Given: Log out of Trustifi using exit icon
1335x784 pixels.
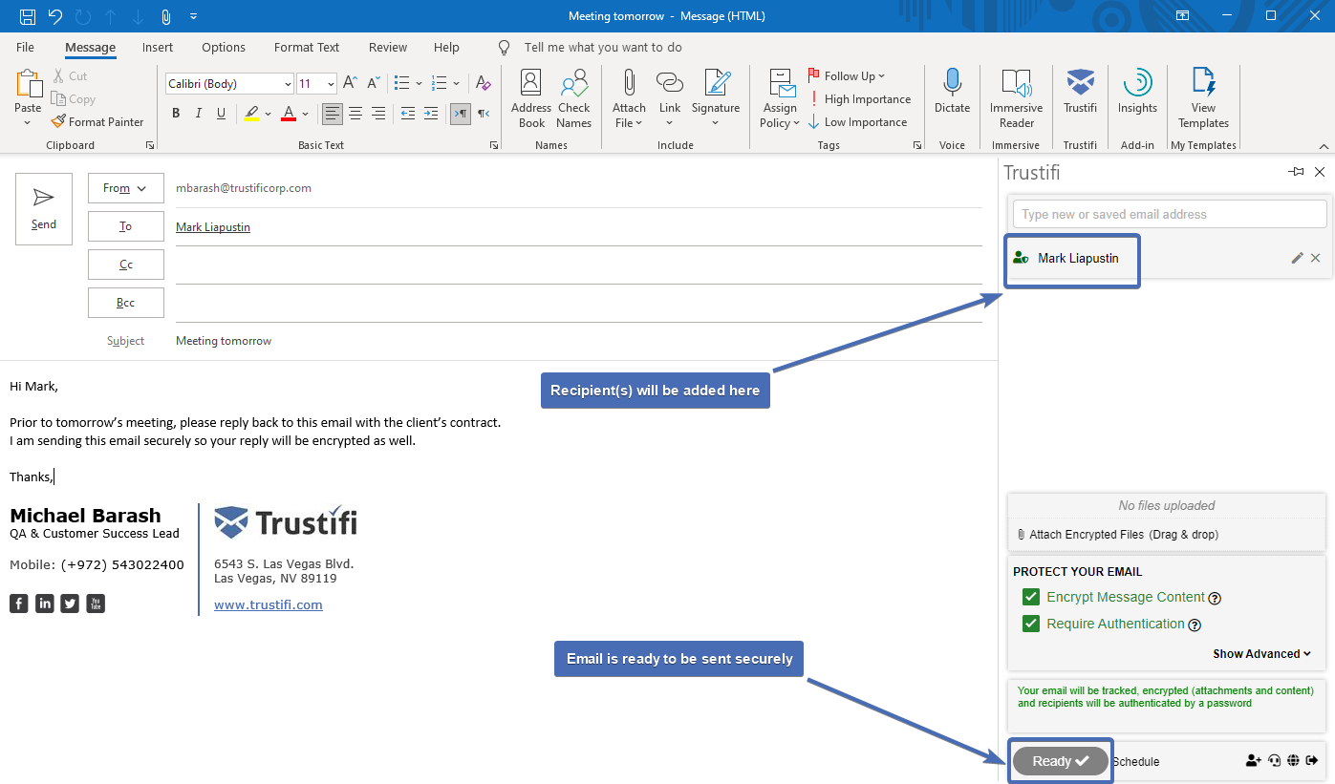Looking at the screenshot, I should pos(1312,761).
